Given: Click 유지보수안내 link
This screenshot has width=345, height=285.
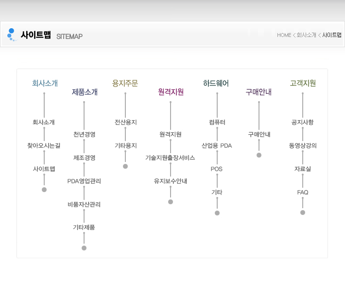Looking at the screenshot, I should 171,181.
